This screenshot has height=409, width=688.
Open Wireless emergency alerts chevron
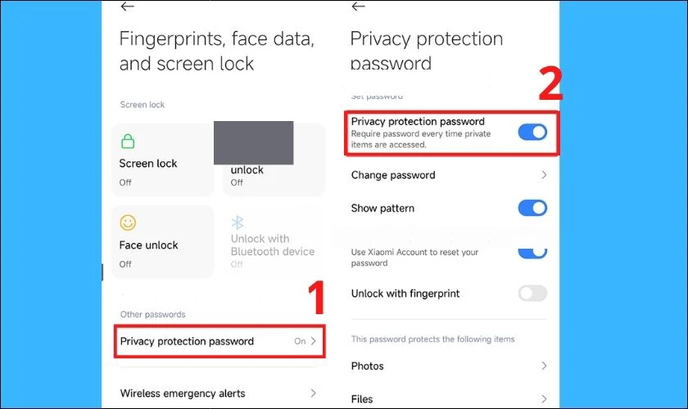pos(313,393)
